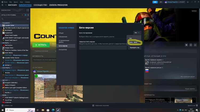Open PAYDAY 2 game icon

click(x=3, y=65)
